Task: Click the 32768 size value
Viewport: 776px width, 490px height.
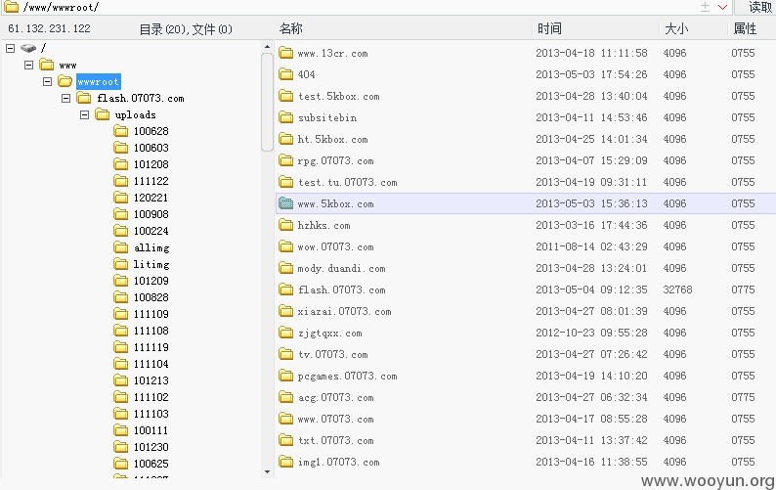Action: pos(677,290)
